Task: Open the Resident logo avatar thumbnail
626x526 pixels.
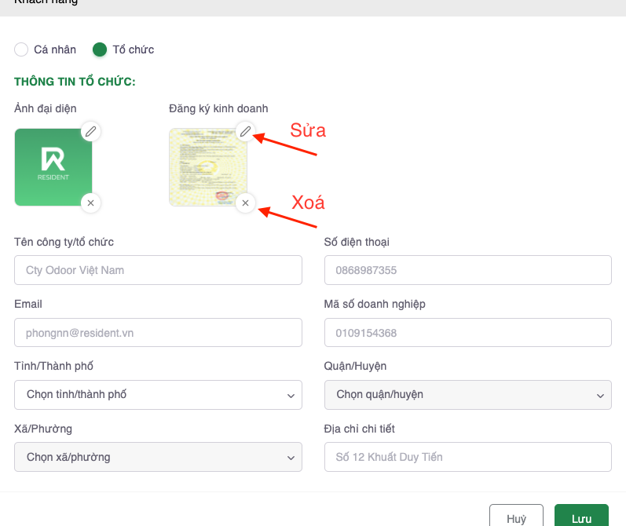Action: [x=53, y=166]
